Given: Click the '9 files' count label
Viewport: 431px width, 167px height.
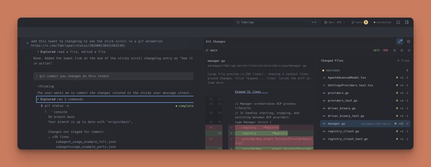Looking at the screenshot, I should [x=403, y=61].
